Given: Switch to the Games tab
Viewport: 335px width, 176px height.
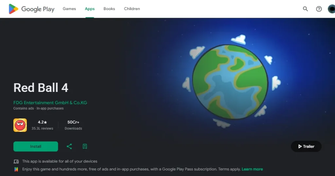Looking at the screenshot, I should 69,9.
